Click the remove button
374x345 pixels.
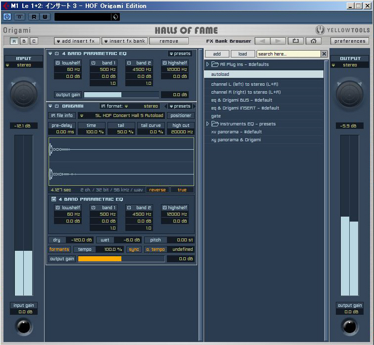pyautogui.click(x=169, y=41)
